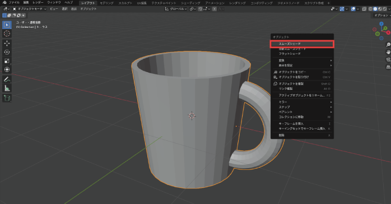Image resolution: width=391 pixels, height=204 pixels.
Task: Open the レンダー menu
Action: tap(38, 2)
